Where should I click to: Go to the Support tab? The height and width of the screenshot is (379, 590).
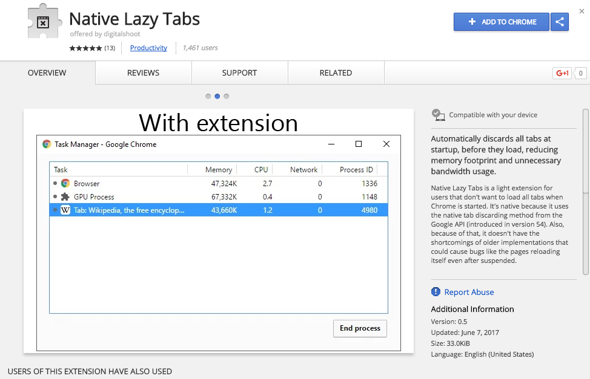[x=239, y=73]
